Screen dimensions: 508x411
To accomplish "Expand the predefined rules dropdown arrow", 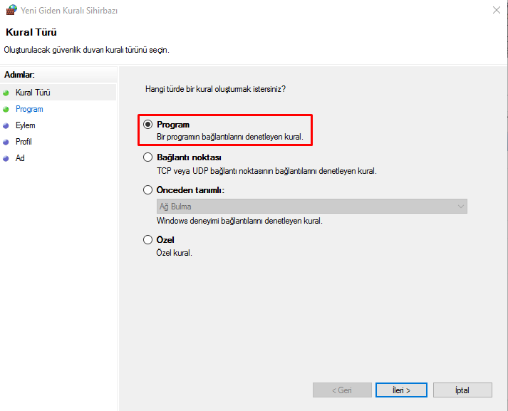I will (460, 207).
